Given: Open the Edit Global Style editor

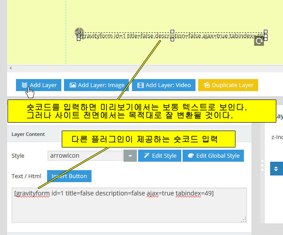Looking at the screenshot, I should click(213, 156).
